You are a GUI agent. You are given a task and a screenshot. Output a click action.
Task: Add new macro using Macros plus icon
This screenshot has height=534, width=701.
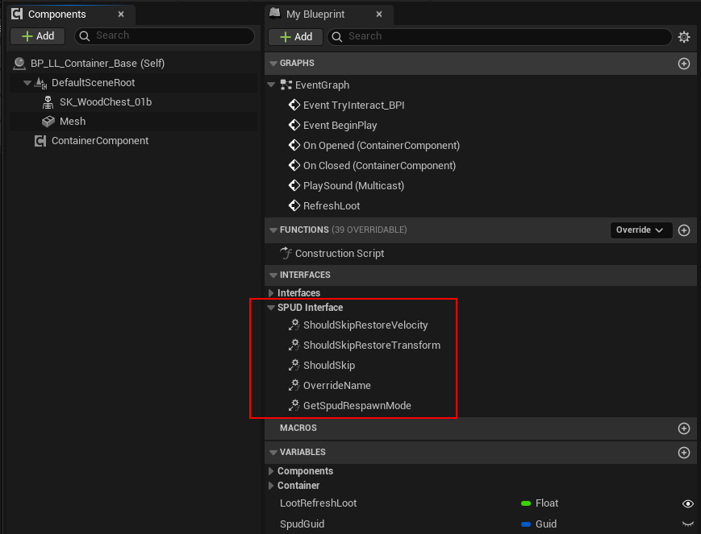683,428
